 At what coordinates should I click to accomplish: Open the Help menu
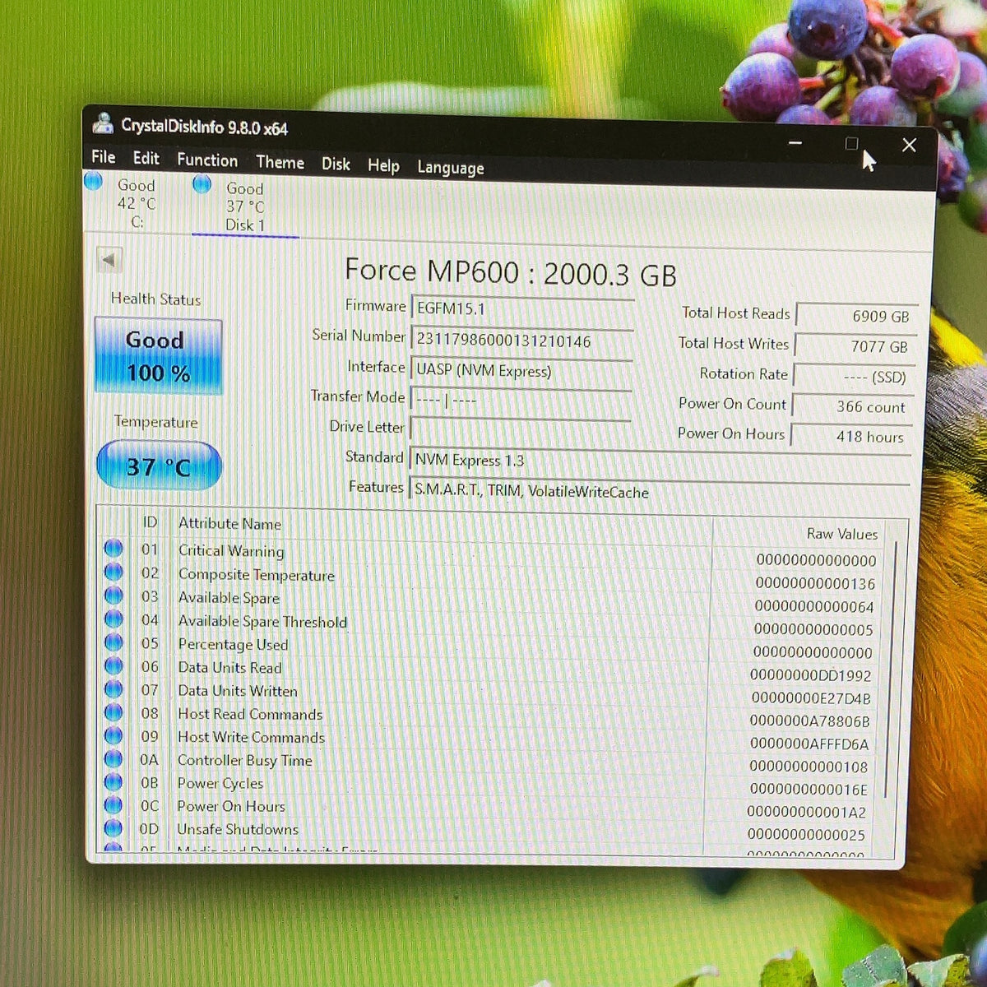(x=383, y=165)
